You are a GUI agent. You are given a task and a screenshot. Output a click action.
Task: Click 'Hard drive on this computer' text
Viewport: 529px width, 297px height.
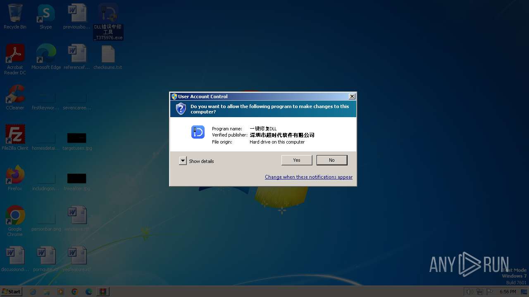coord(277,142)
